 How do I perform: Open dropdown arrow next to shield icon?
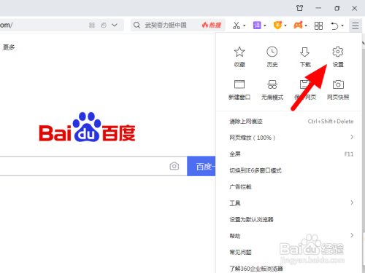tap(285, 25)
